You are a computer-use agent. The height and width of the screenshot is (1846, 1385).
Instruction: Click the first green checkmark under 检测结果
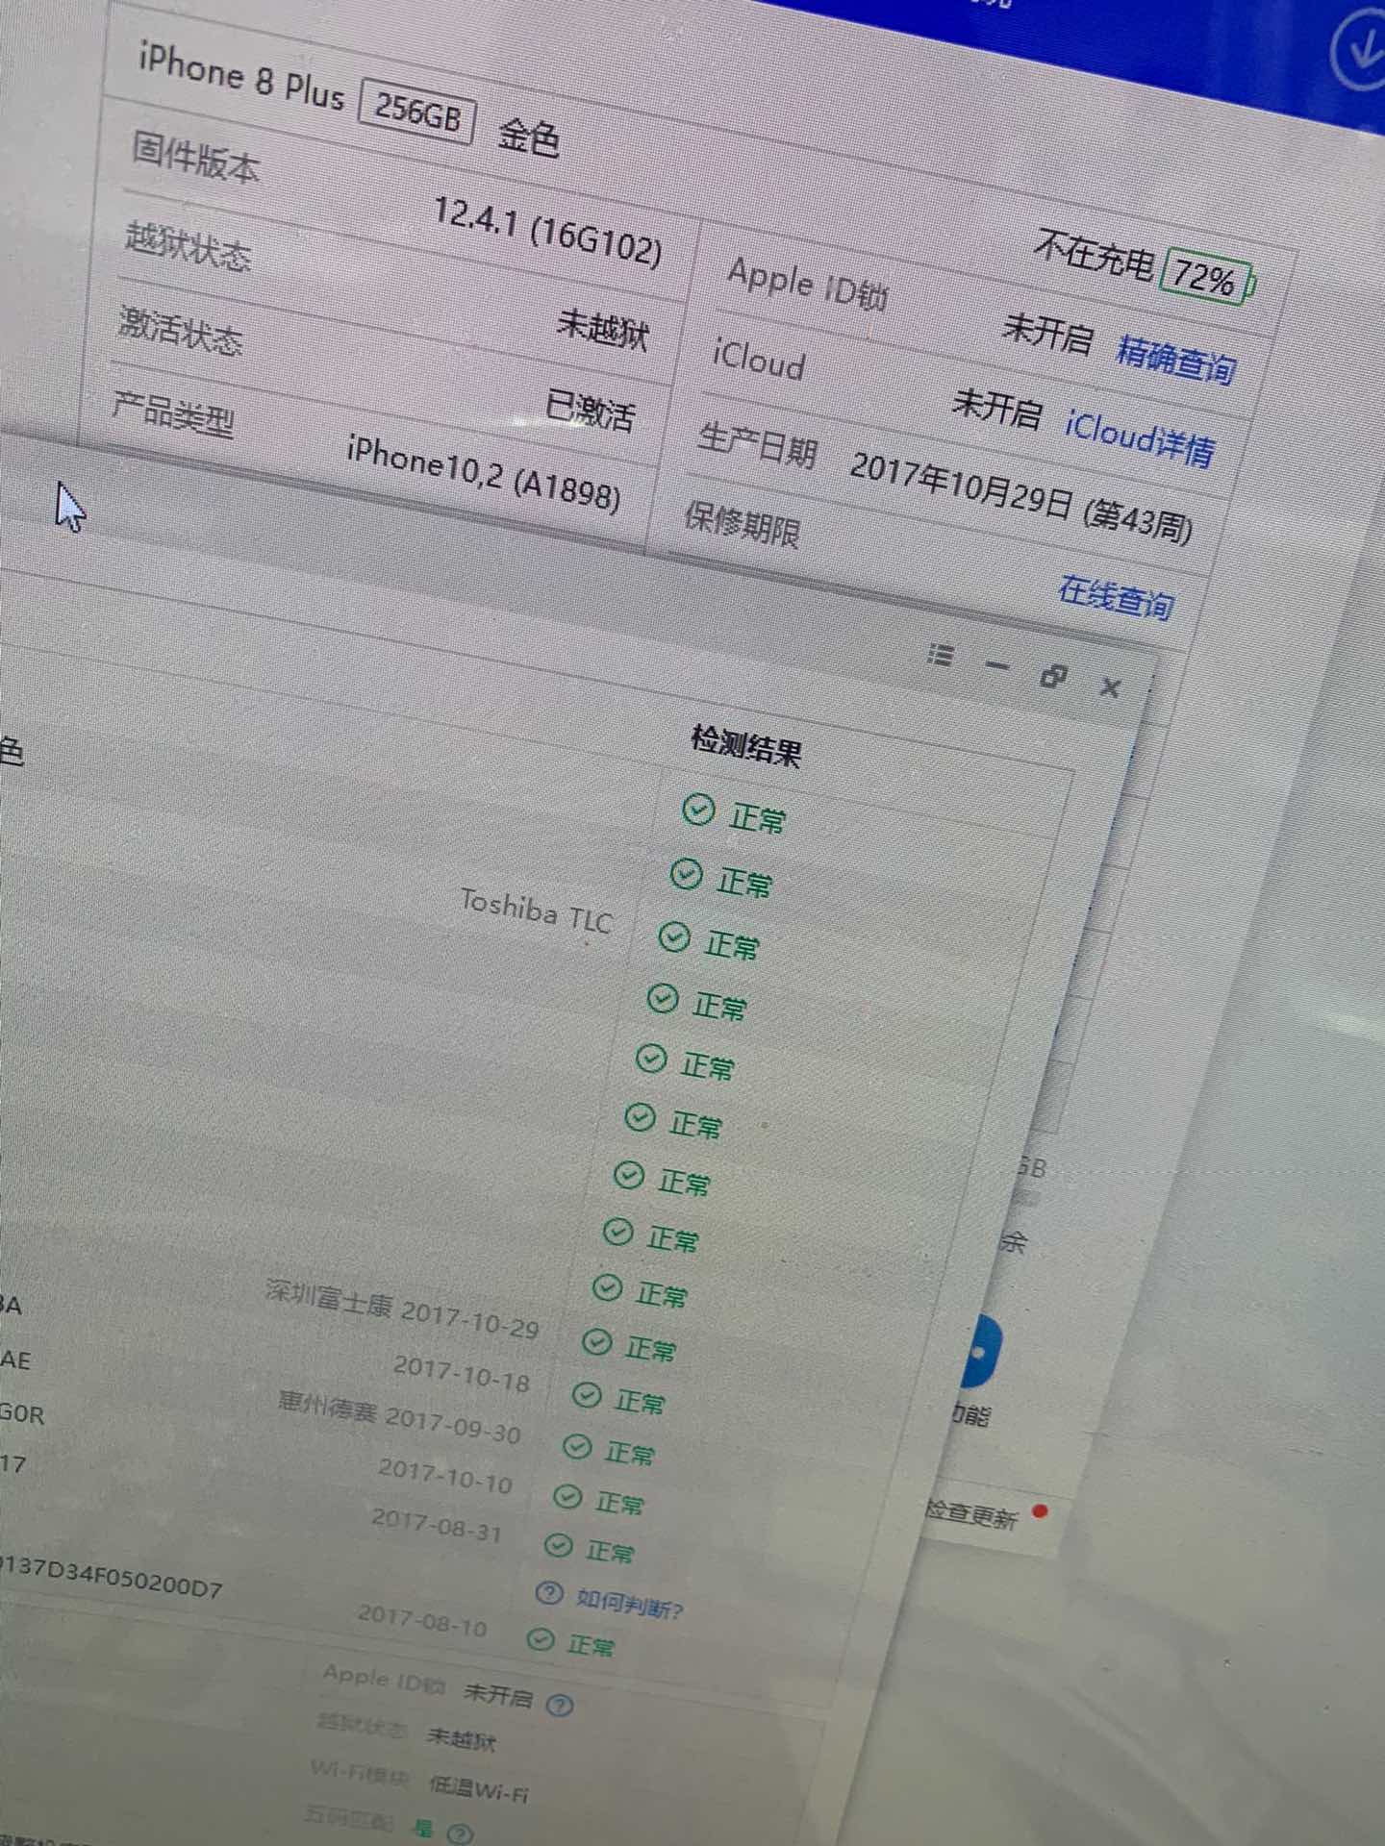(x=697, y=811)
